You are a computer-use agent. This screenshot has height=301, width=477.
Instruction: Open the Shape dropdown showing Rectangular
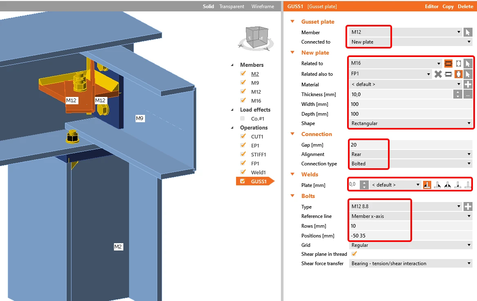(x=411, y=123)
